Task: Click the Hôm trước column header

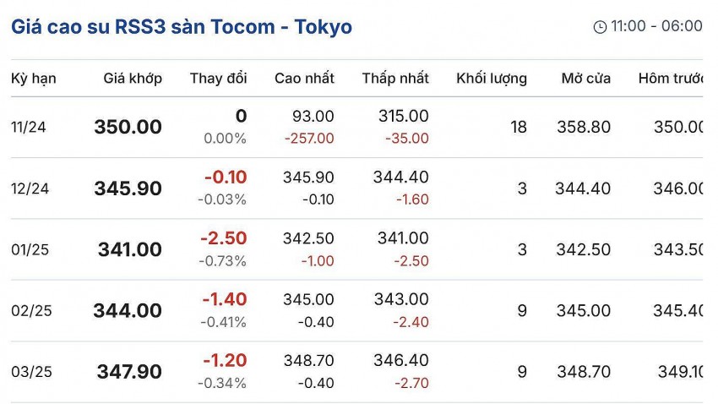Action: (x=672, y=79)
